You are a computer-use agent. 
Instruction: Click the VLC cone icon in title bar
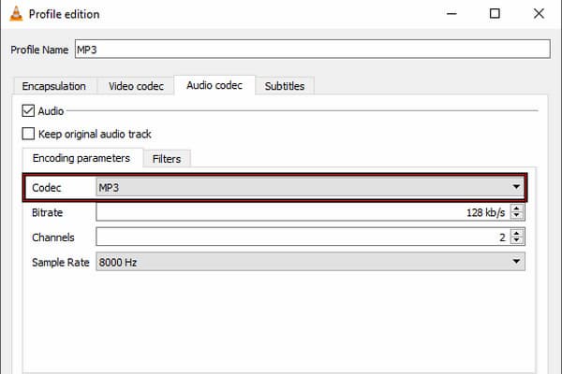click(16, 14)
